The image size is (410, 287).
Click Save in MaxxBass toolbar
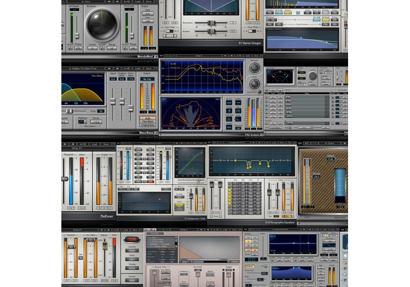(149, 68)
